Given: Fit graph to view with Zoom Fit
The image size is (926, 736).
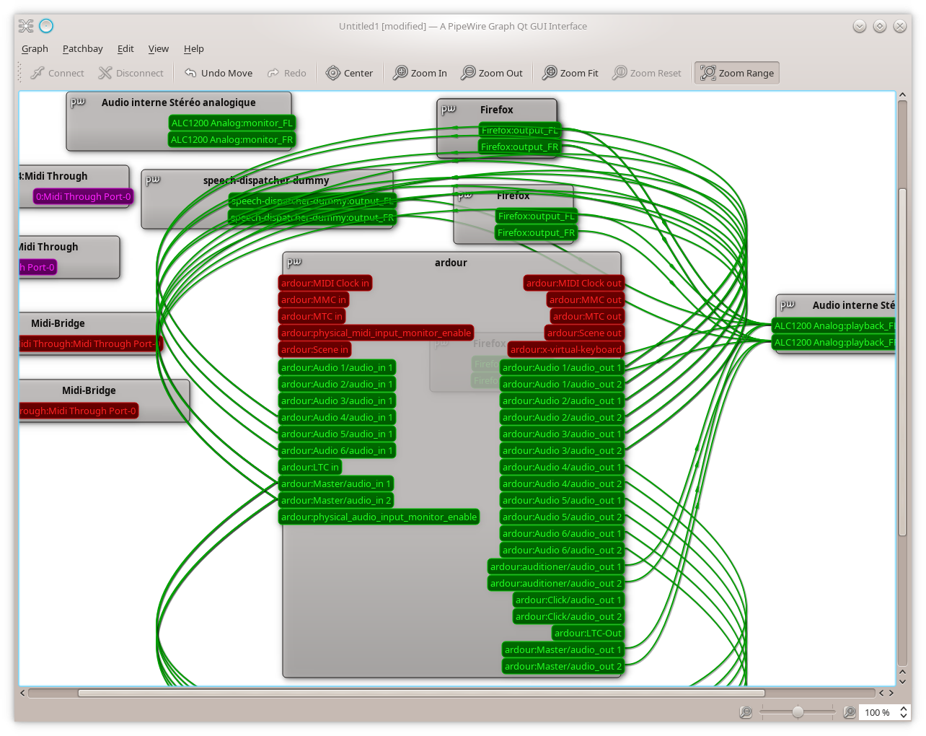Looking at the screenshot, I should 570,73.
